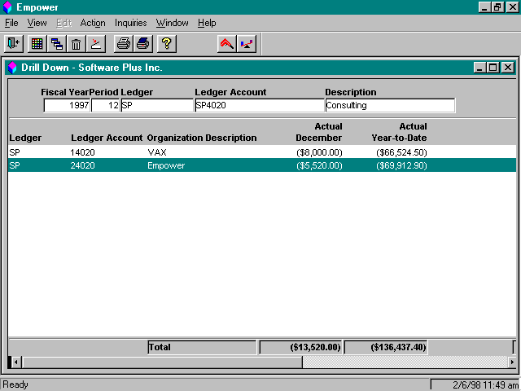The image size is (521, 391).
Task: Click the chart graph toolbar icon
Action: tap(247, 43)
